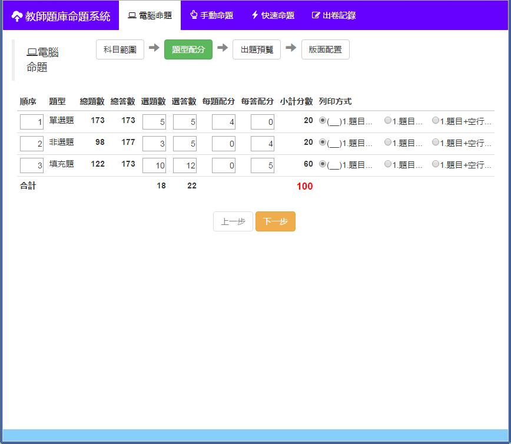
Task: Open the 教師題庫命題系統 home title
Action: [x=68, y=16]
